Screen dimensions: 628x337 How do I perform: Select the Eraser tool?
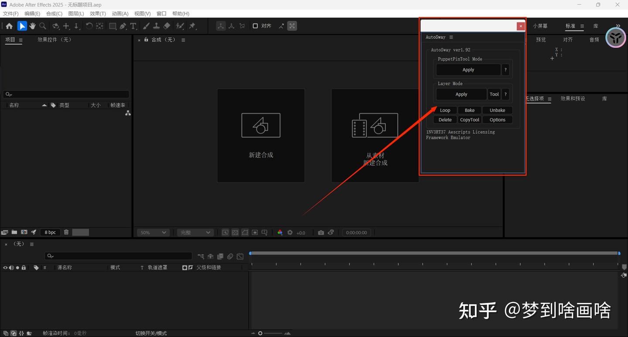pyautogui.click(x=167, y=26)
